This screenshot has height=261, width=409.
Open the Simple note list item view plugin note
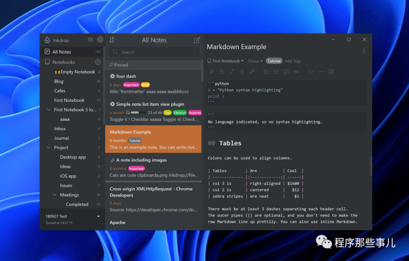point(153,111)
